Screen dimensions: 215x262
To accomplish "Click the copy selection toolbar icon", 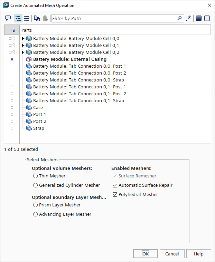I will 37,18.
